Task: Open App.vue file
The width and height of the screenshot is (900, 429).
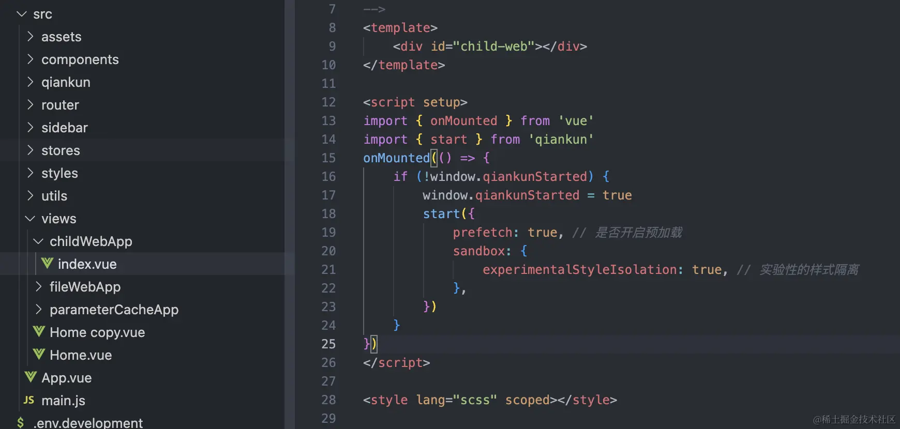Action: [x=67, y=378]
